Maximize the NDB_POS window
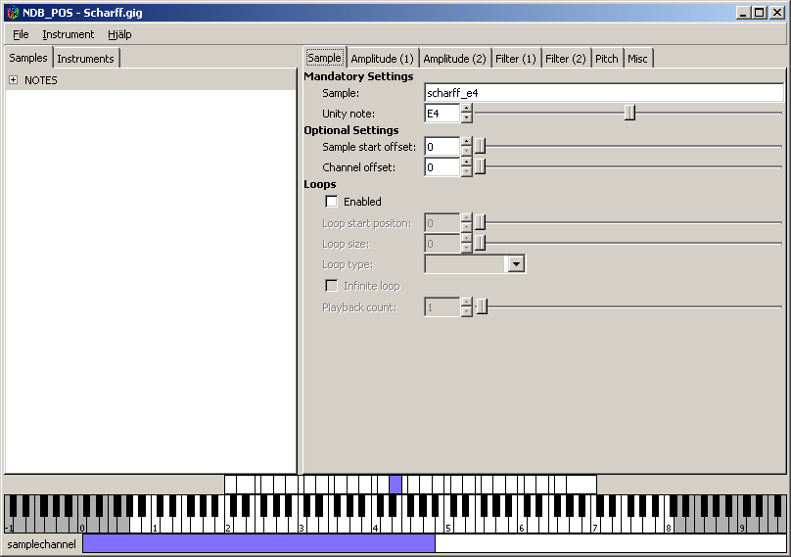 tap(760, 13)
